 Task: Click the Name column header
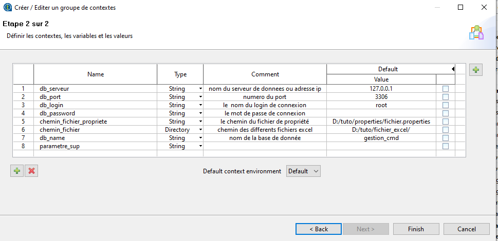point(95,74)
